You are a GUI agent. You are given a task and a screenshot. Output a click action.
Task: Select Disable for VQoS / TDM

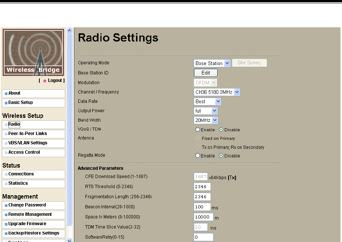[x=221, y=130]
